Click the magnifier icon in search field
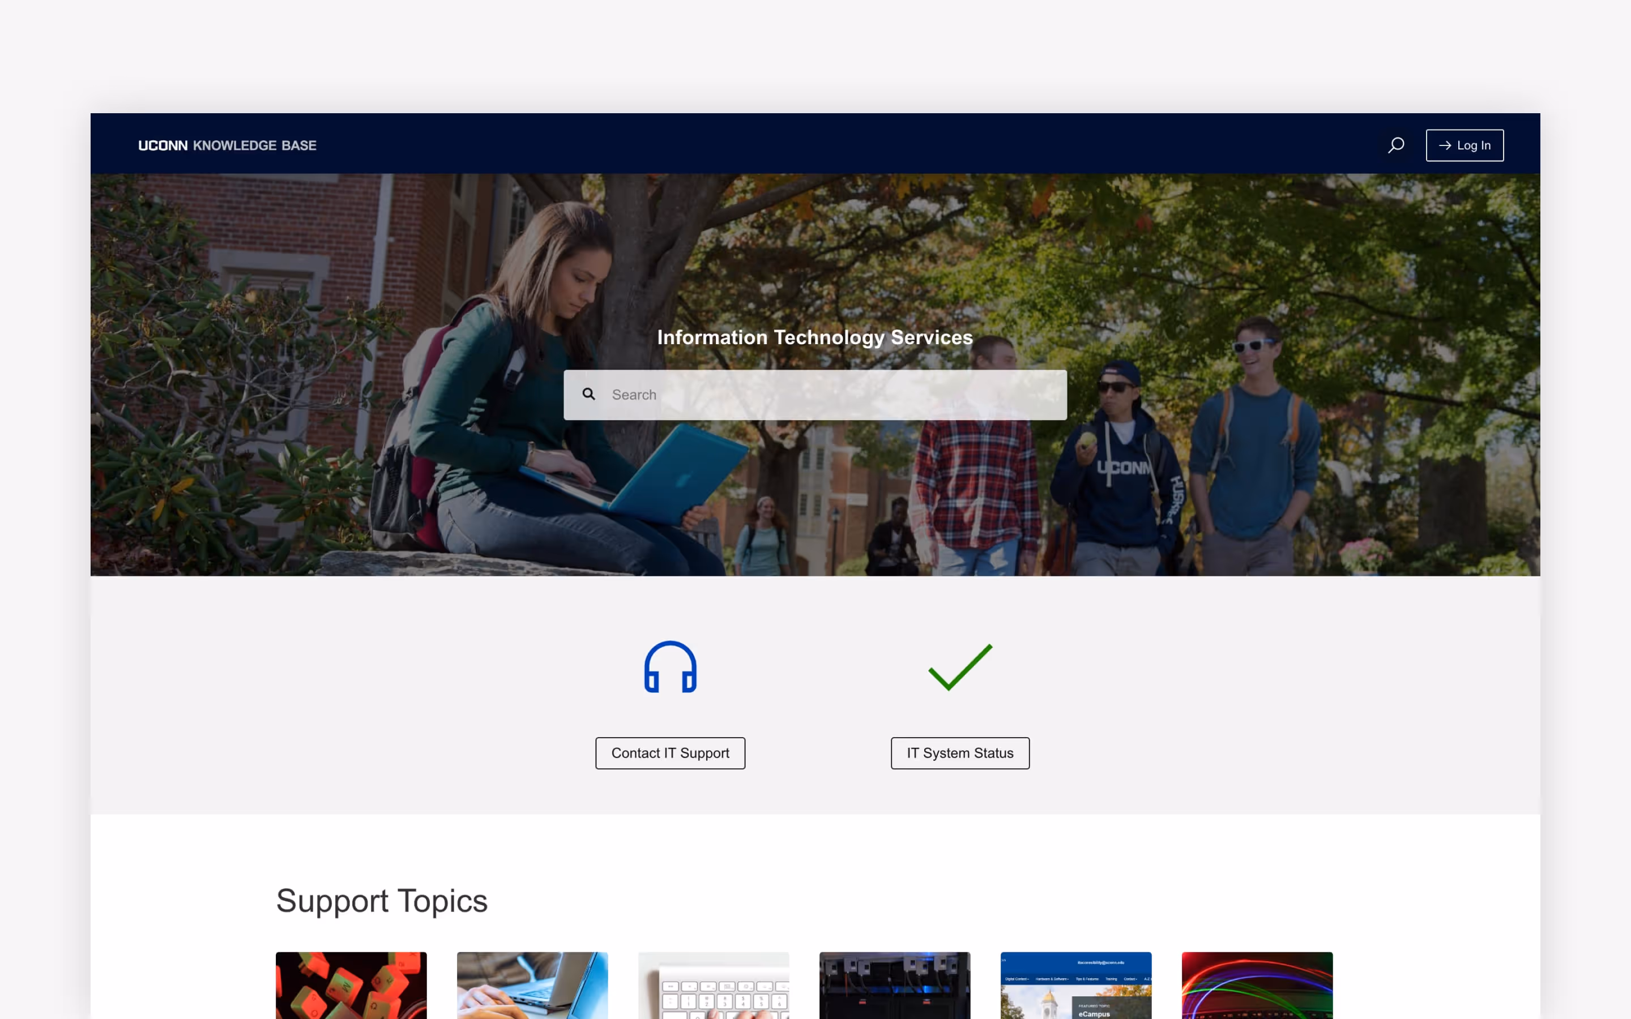Screen dimensions: 1631x1019 pos(588,393)
